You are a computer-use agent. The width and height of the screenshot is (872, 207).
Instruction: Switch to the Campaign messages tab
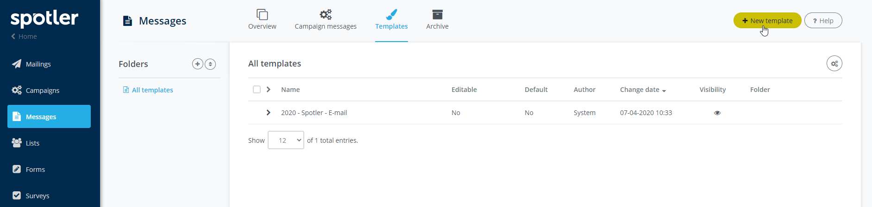[x=326, y=20]
